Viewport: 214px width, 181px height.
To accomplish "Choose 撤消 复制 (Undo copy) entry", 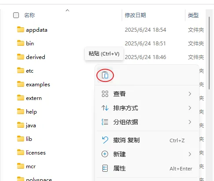I will [147, 140].
